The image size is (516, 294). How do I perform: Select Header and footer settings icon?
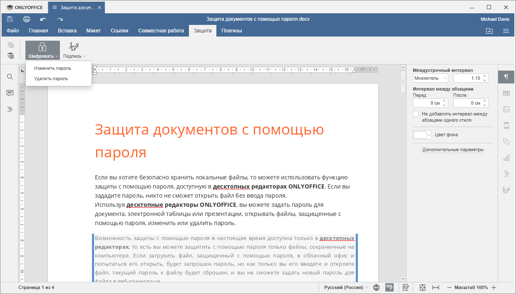[x=506, y=125]
